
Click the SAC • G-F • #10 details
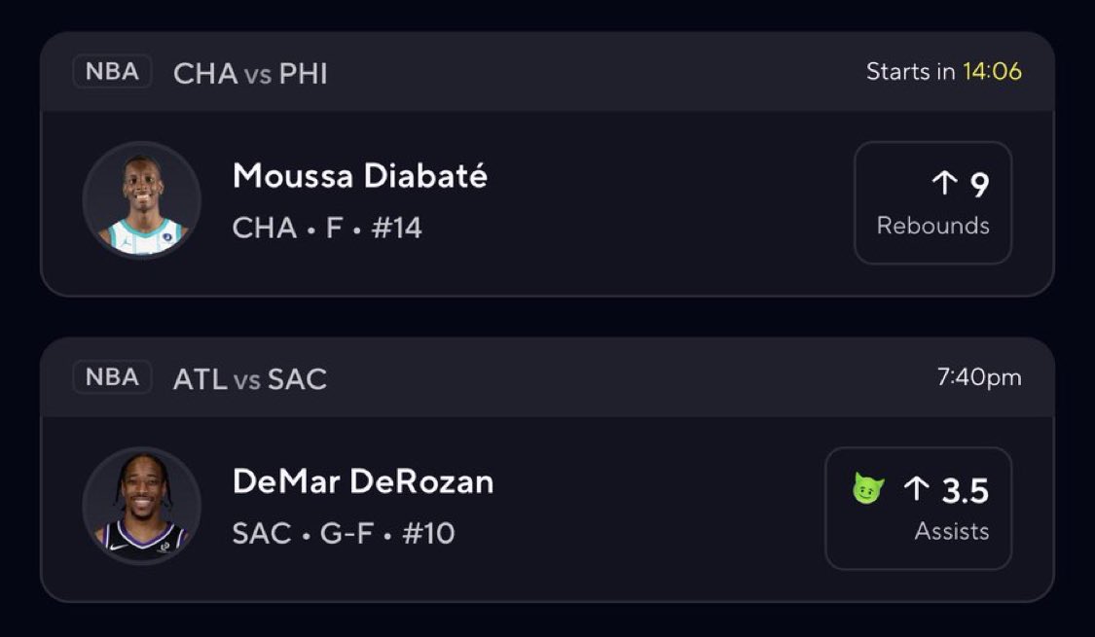point(344,533)
